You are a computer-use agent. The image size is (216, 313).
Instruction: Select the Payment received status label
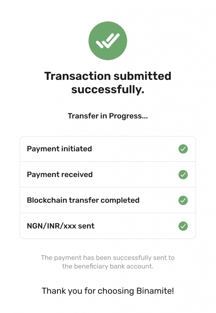tap(60, 175)
